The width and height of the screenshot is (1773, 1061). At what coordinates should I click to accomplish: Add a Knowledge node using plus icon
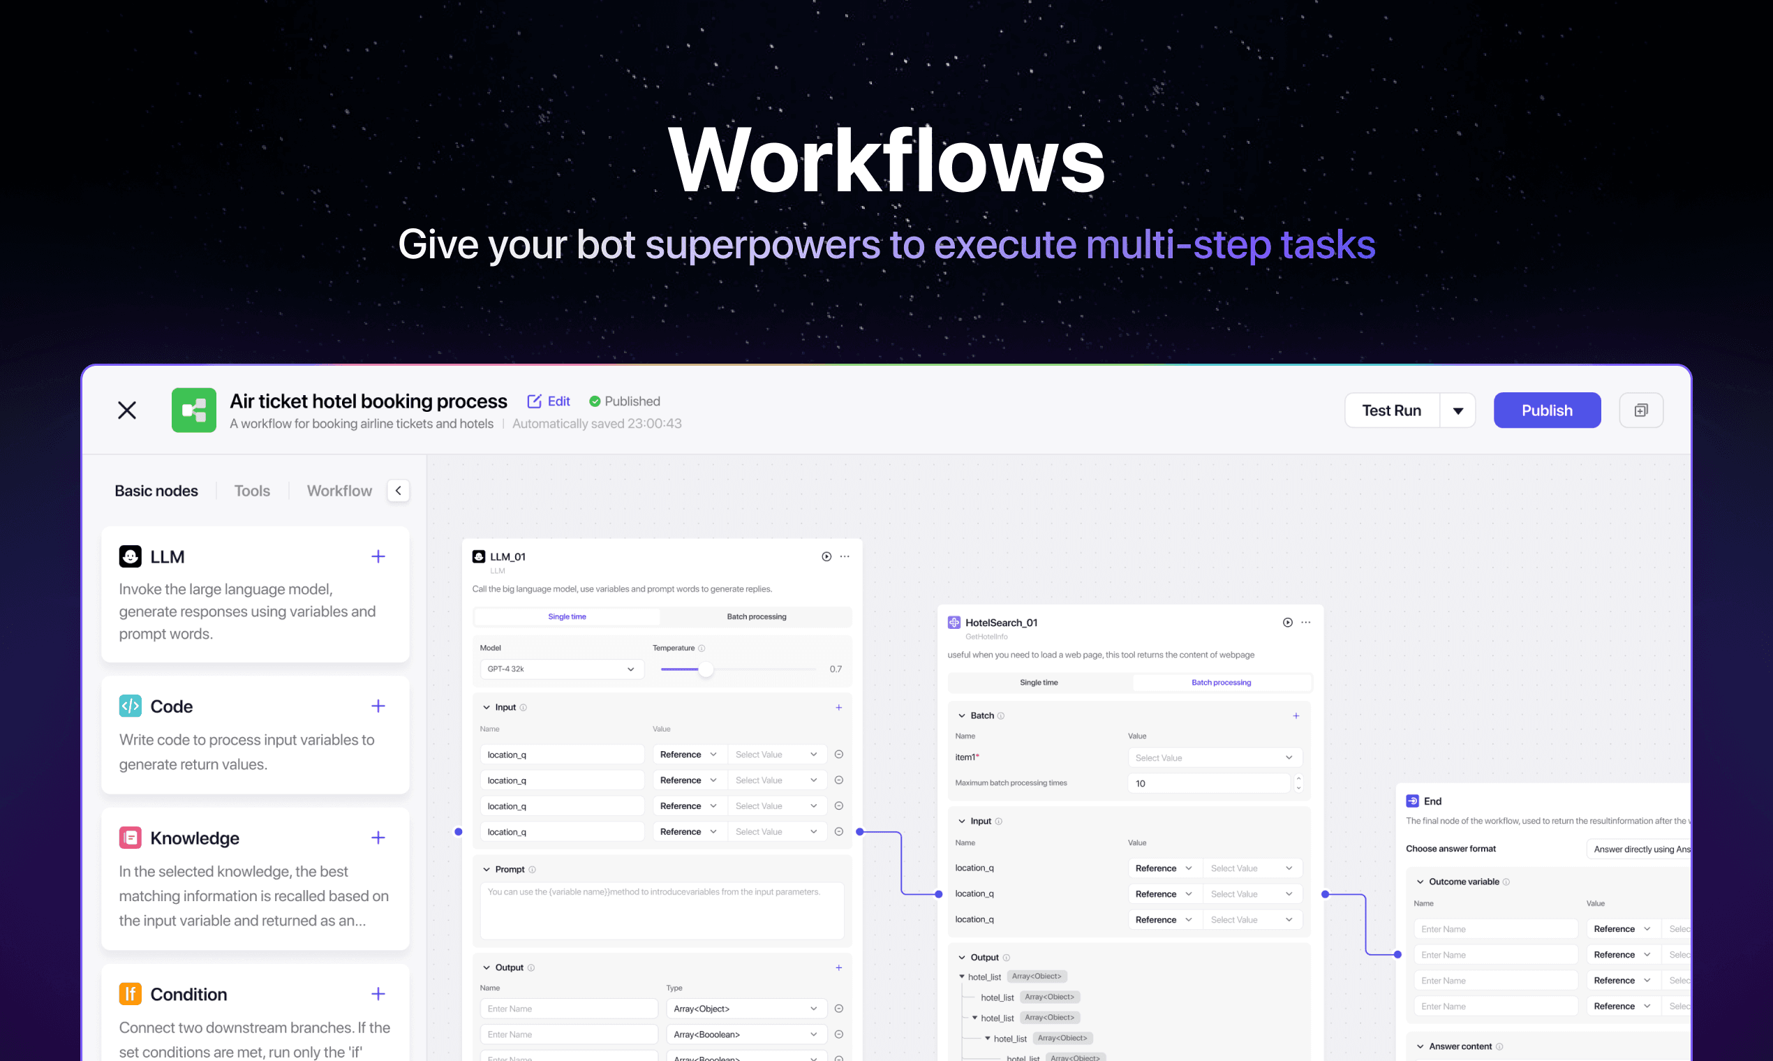pos(378,837)
